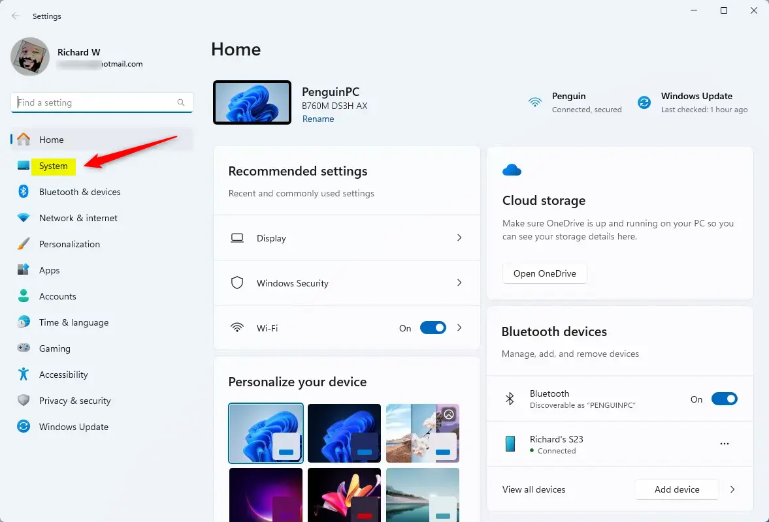
Task: Click the laptop icon in the Display row
Action: [237, 238]
